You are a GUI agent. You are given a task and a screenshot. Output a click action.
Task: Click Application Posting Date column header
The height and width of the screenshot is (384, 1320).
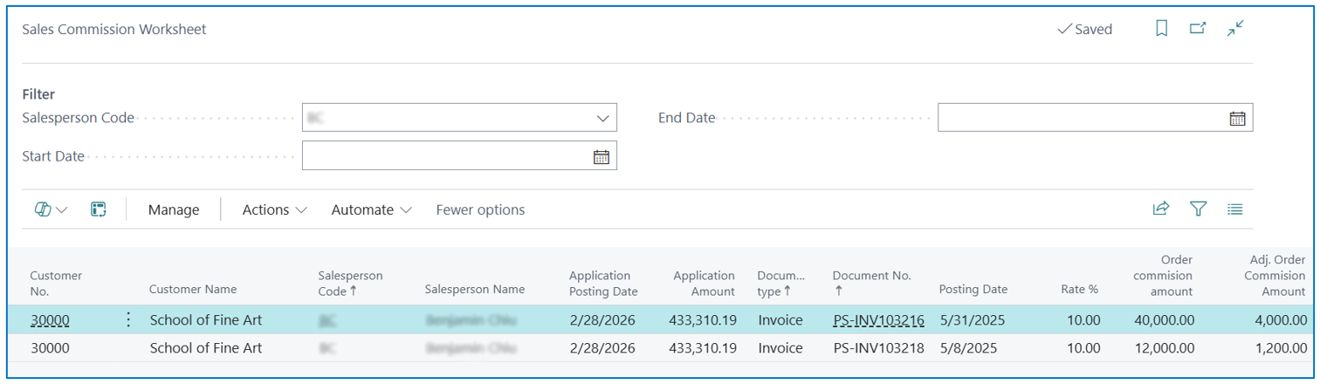pos(603,283)
